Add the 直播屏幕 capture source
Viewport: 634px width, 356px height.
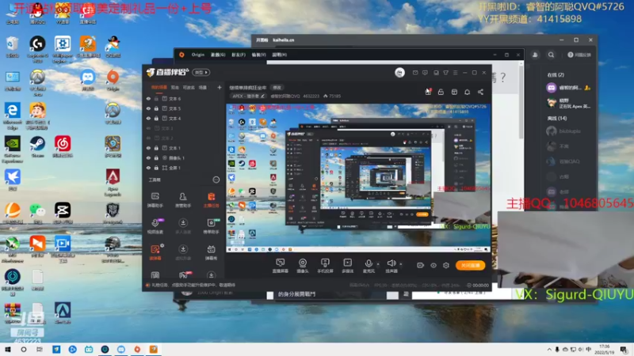[281, 266]
